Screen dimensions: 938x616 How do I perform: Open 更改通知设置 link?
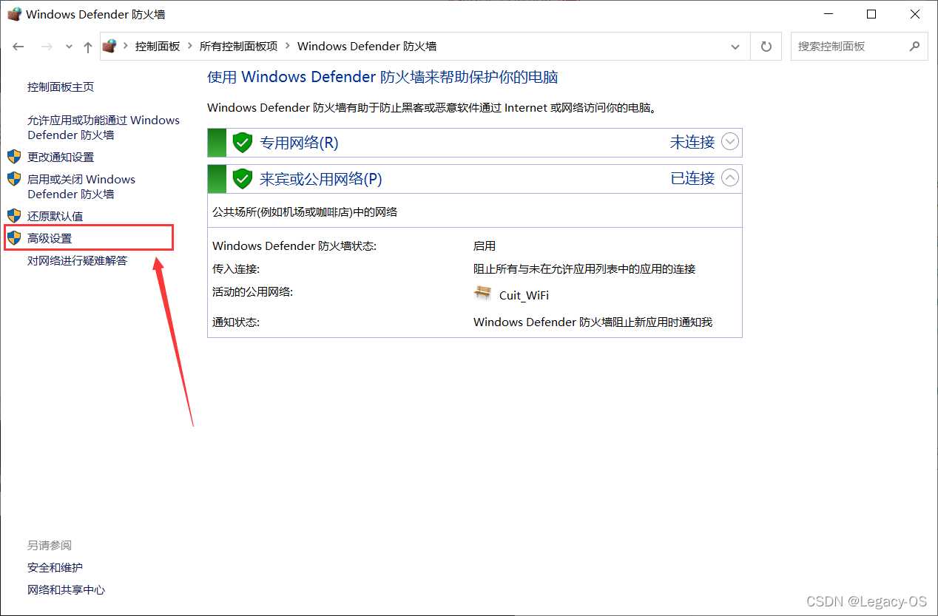(61, 157)
